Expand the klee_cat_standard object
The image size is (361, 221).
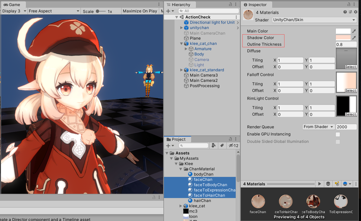point(181,70)
